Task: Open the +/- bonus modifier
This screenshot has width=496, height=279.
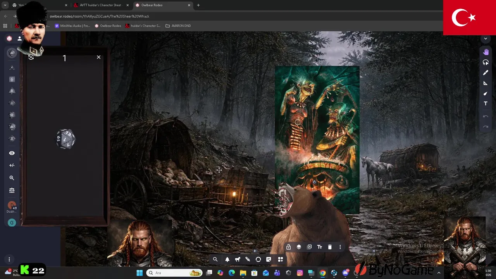Action: point(12,165)
